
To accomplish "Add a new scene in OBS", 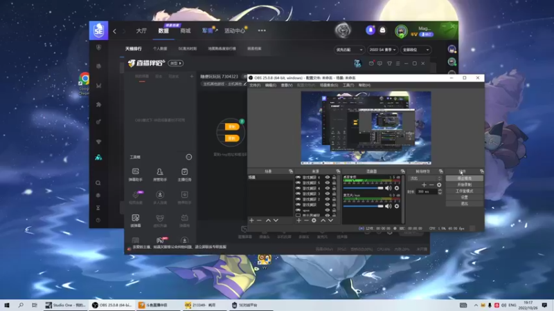I will (251, 220).
